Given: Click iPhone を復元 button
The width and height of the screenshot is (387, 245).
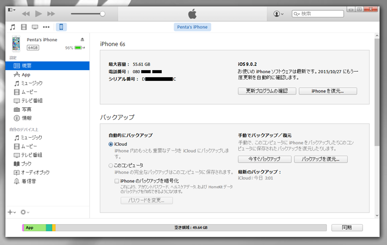Looking at the screenshot, I should [x=328, y=91].
